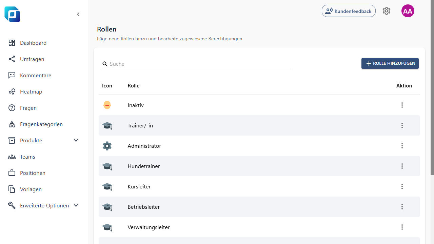The height and width of the screenshot is (244, 434).
Task: Click the Positionen briefcase icon
Action: point(12,173)
